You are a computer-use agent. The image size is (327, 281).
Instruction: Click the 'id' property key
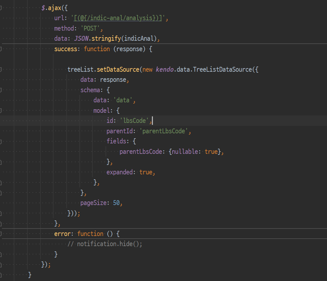point(110,121)
